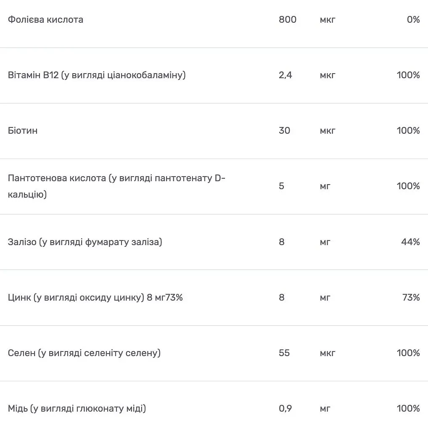
Task: Click the 100% value in the Селен row
Action: click(408, 353)
